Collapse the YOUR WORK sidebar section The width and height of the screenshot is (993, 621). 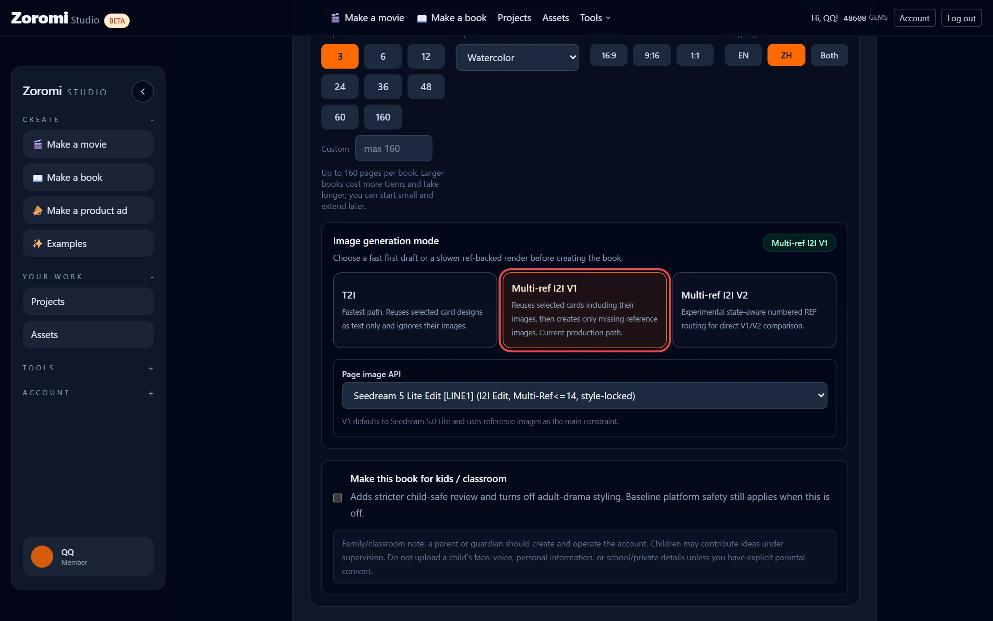point(152,277)
